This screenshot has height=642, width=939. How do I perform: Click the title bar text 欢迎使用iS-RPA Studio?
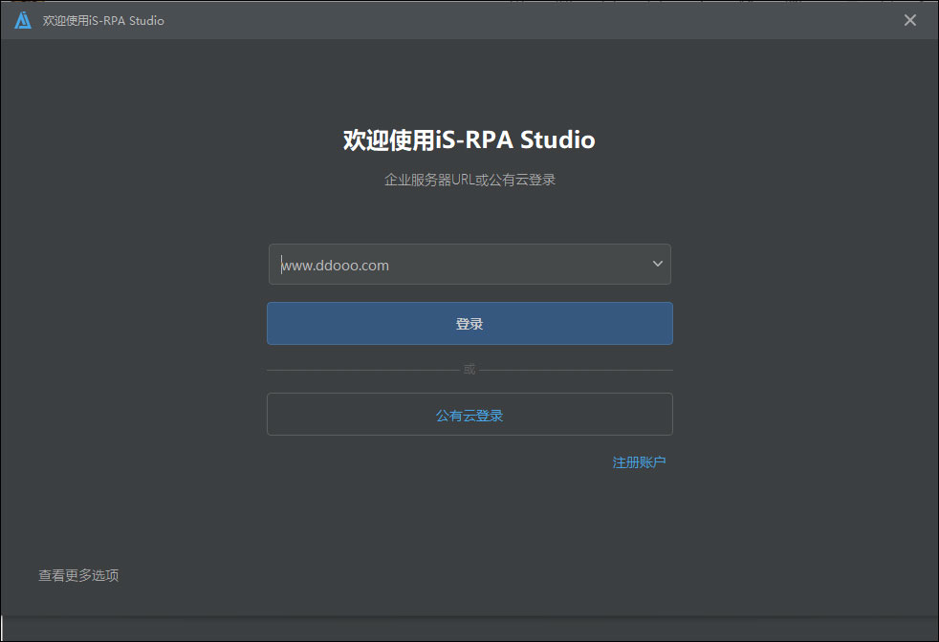[x=103, y=20]
